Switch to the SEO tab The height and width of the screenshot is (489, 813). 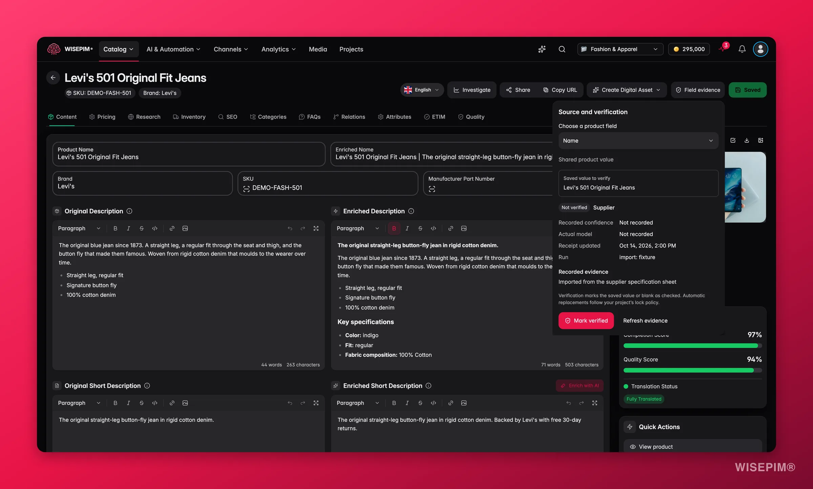(x=228, y=117)
